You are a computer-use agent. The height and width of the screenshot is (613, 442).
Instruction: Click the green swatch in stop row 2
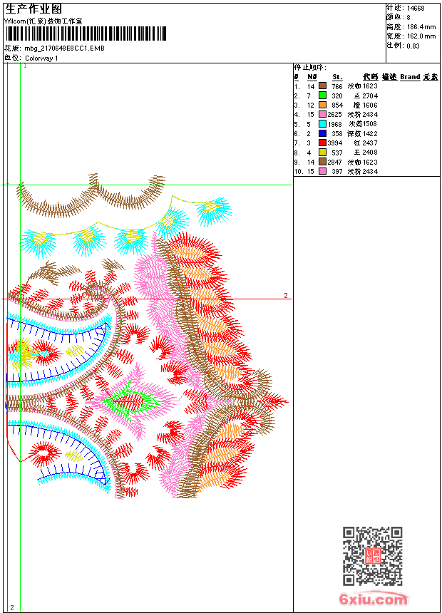click(322, 95)
